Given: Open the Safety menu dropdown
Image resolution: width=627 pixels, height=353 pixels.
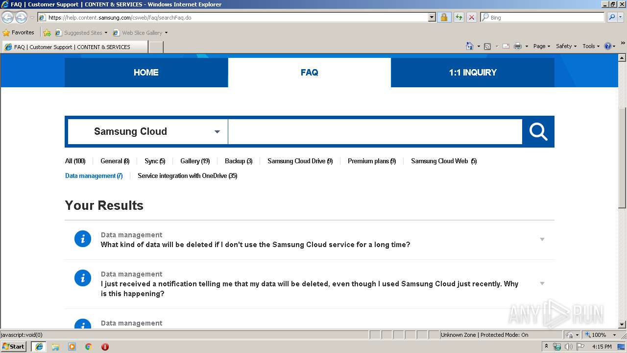Looking at the screenshot, I should [x=566, y=46].
